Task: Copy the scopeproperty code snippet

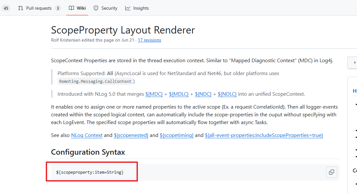Action: (332, 172)
